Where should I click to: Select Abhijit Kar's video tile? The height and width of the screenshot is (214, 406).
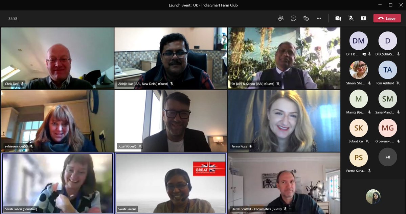coord(171,58)
